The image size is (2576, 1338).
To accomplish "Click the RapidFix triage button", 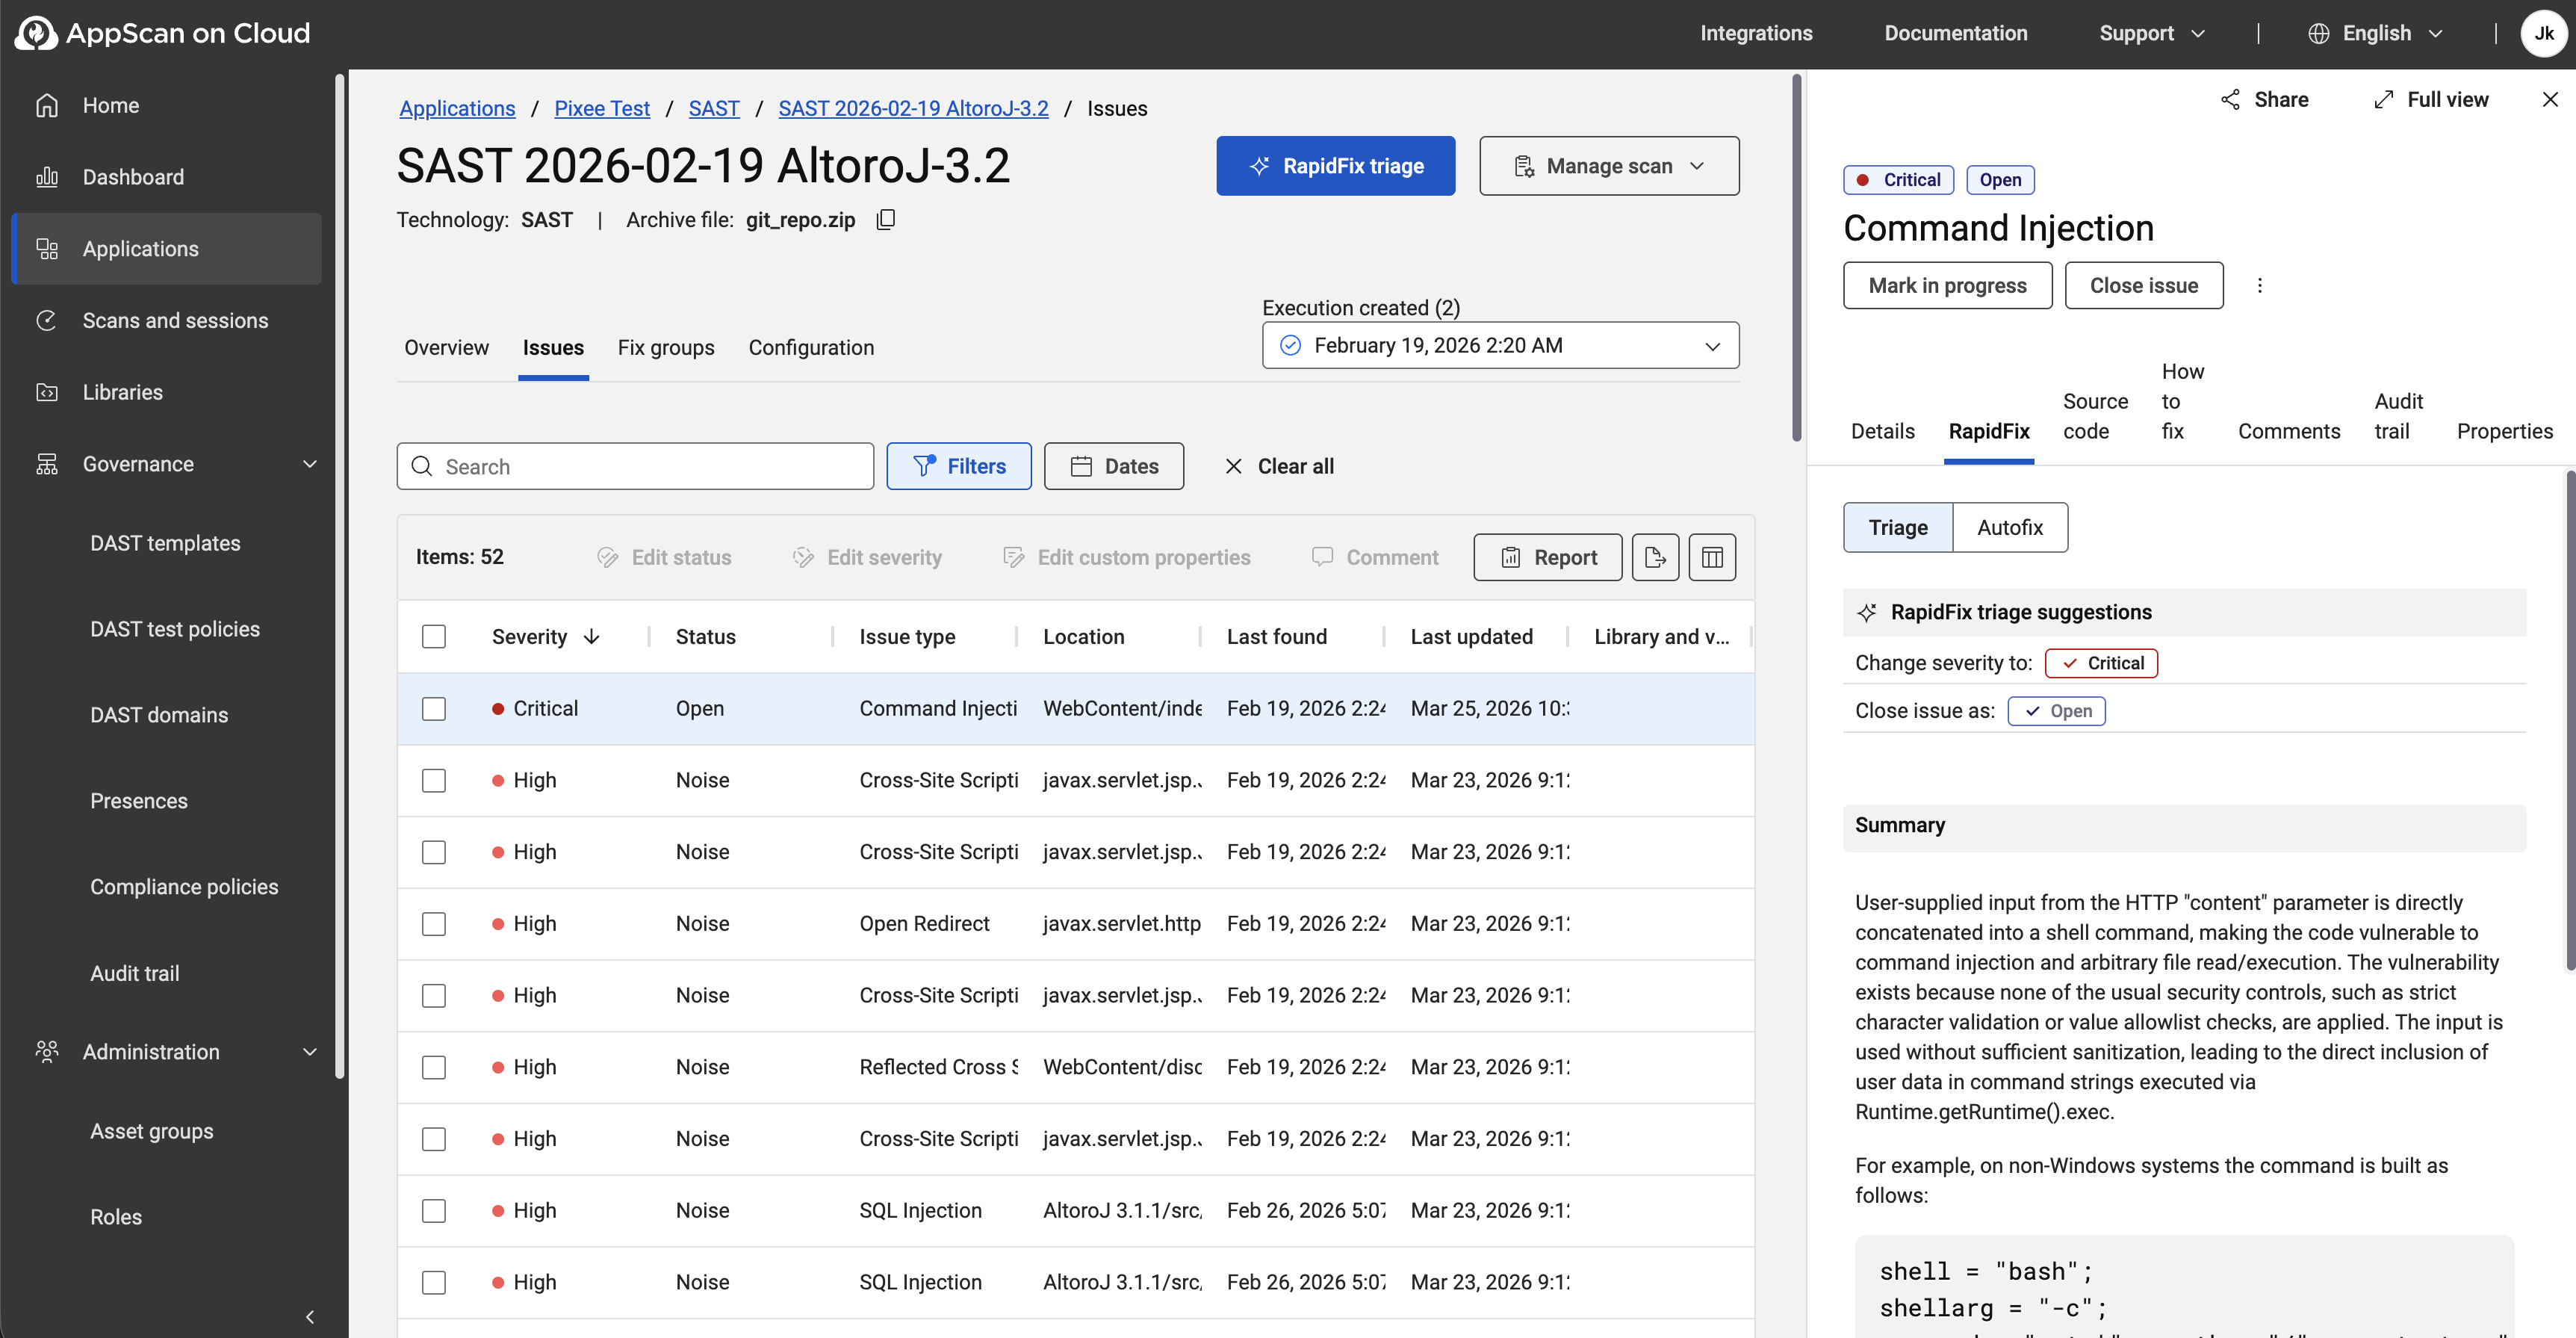I will 1335,165.
